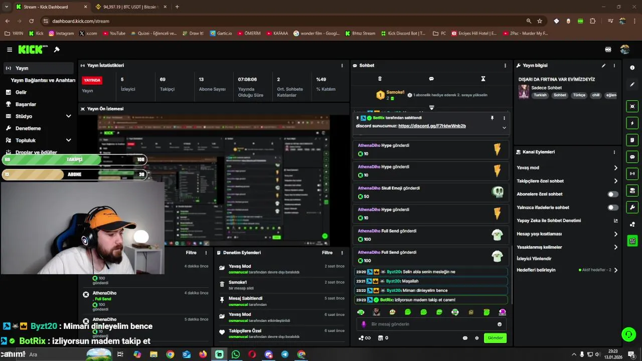This screenshot has width=642, height=361.
Task: Click the broadcast signal icon in right sidebar
Action: (x=632, y=173)
